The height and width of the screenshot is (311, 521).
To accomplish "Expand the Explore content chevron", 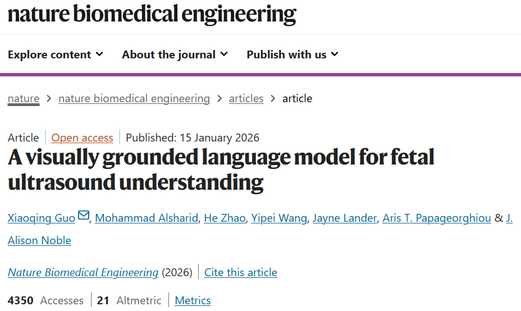I will (99, 54).
